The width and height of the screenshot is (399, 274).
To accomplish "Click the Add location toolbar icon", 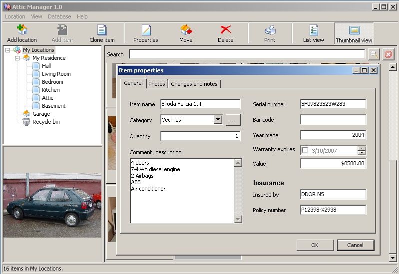I will point(22,33).
